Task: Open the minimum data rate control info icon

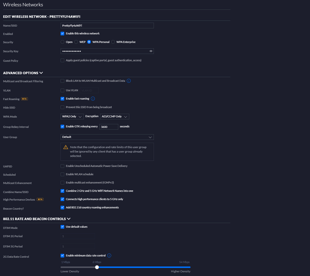Action: (x=109, y=255)
